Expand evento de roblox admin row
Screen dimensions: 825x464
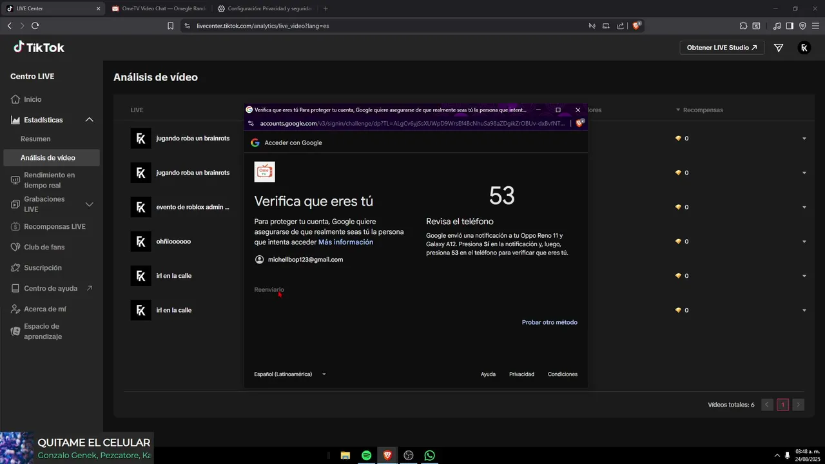click(804, 207)
